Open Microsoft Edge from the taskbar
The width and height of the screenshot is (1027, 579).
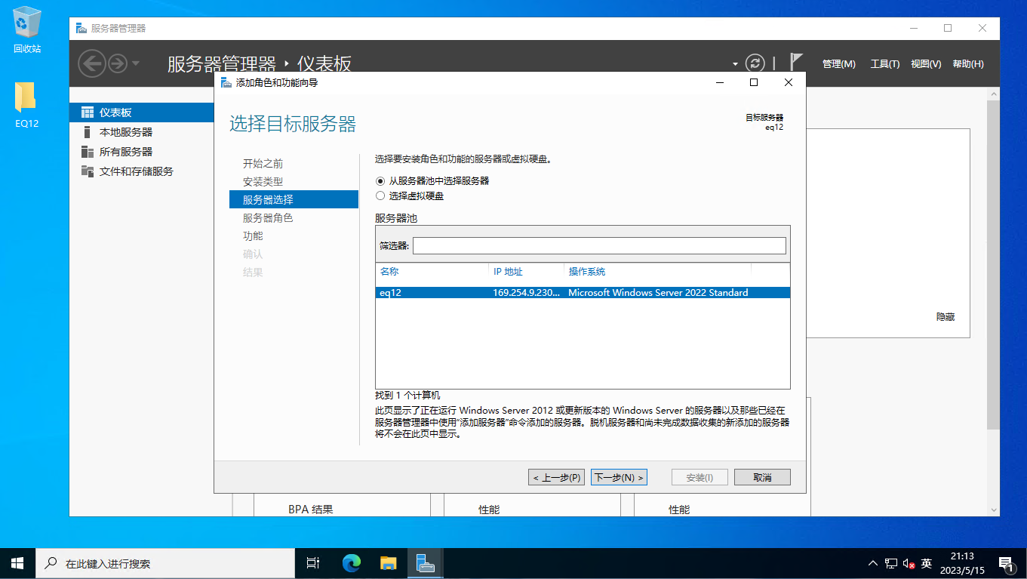(351, 563)
